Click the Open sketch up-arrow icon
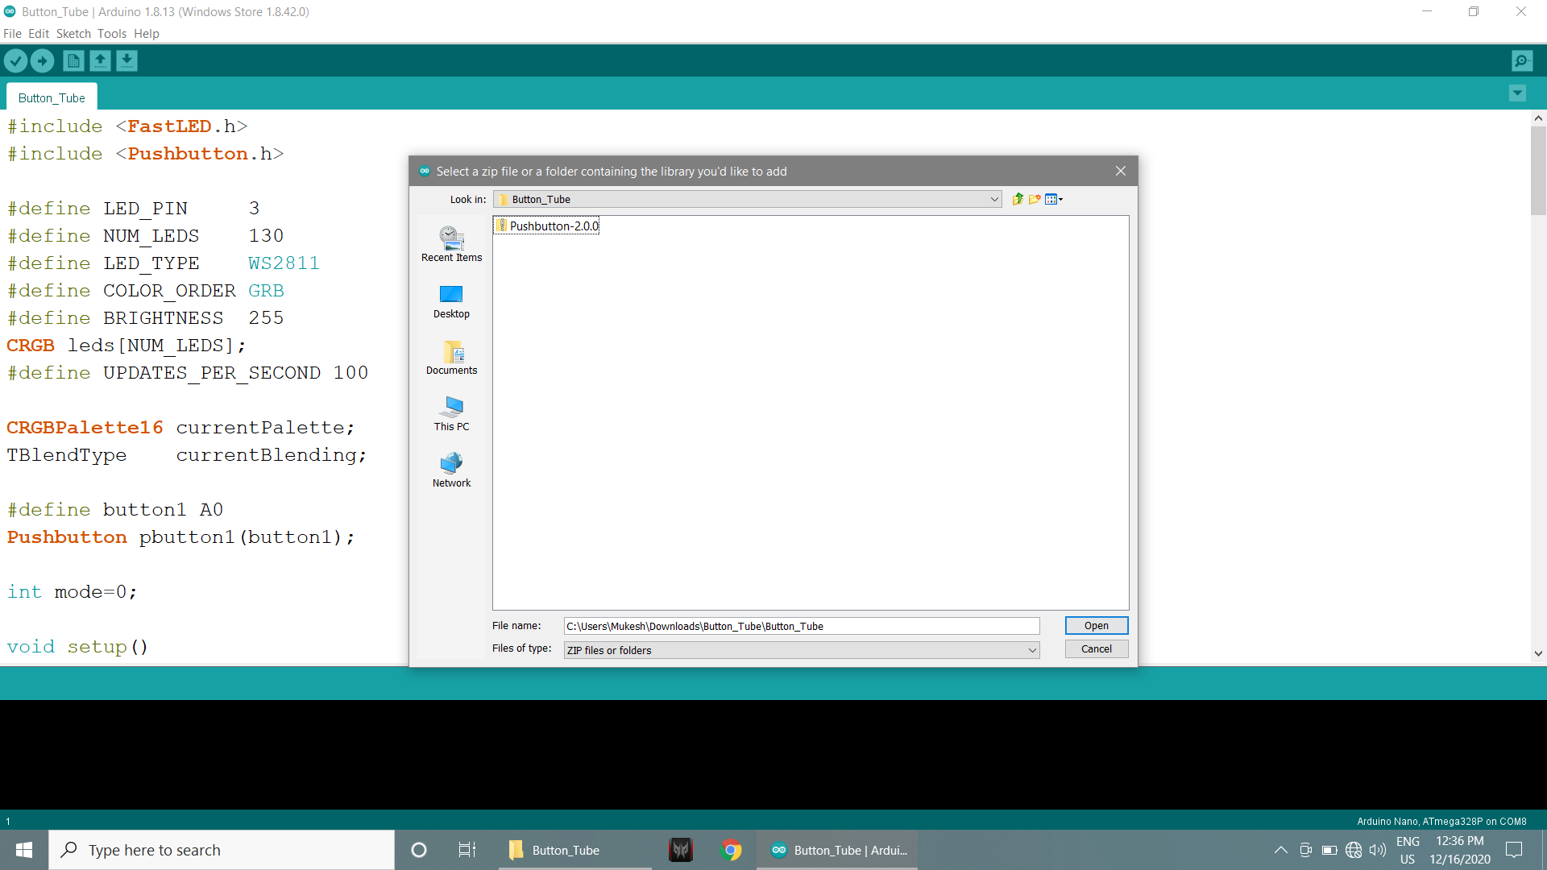 tap(100, 61)
